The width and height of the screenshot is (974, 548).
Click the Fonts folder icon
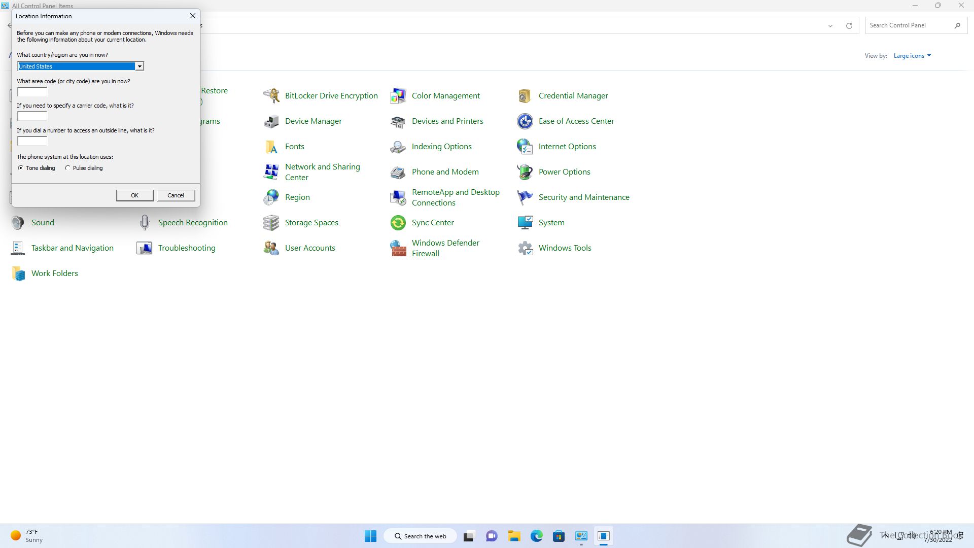click(x=271, y=146)
